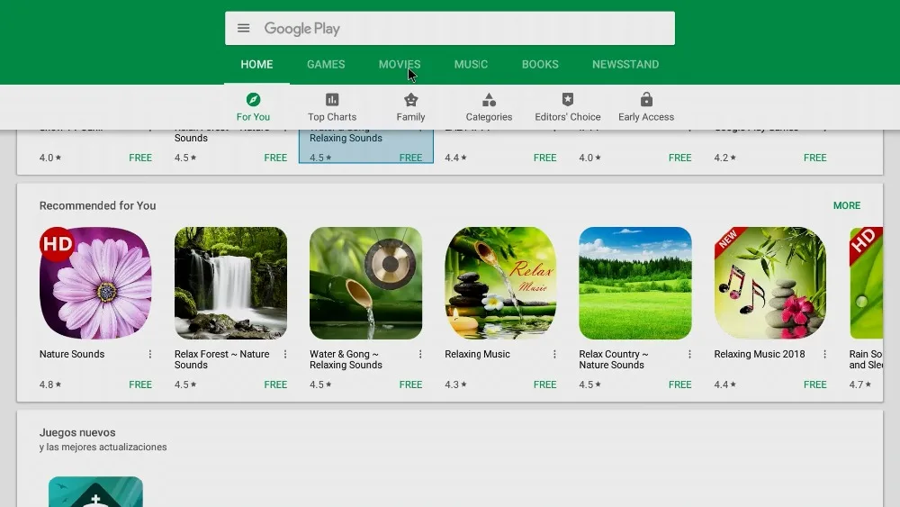Image resolution: width=900 pixels, height=507 pixels.
Task: Click the Relaxing Music title text
Action: click(477, 354)
